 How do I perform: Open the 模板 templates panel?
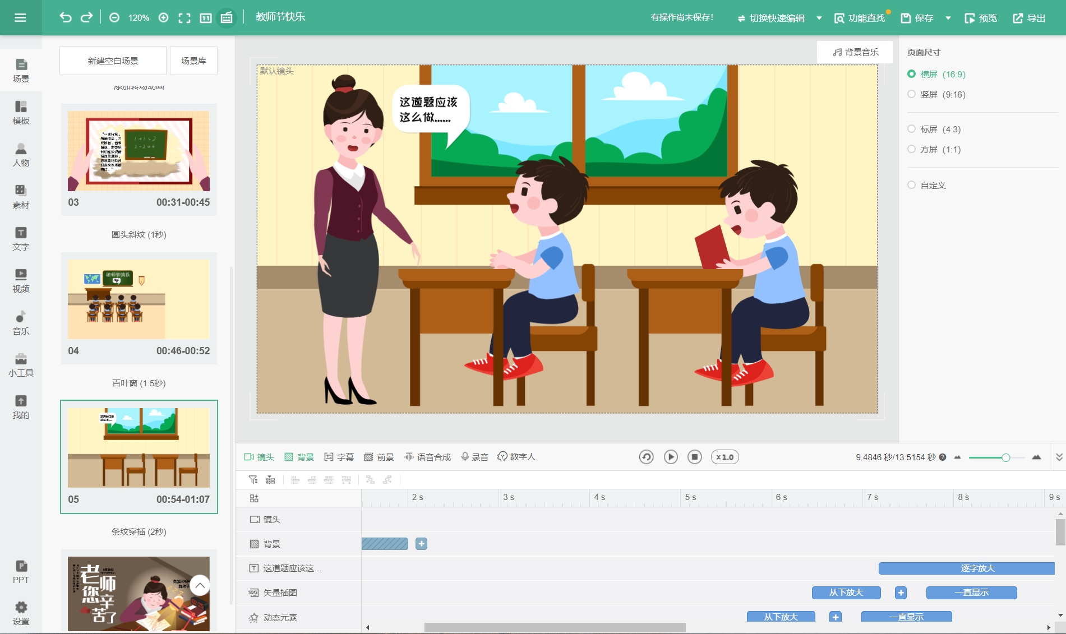click(21, 113)
